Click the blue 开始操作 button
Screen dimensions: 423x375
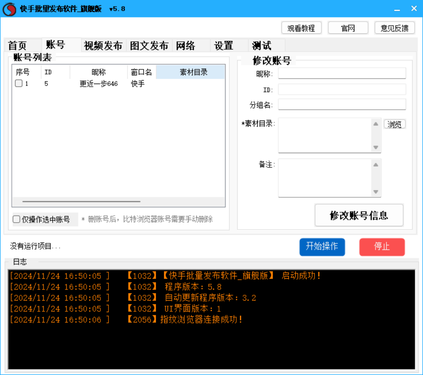[322, 247]
